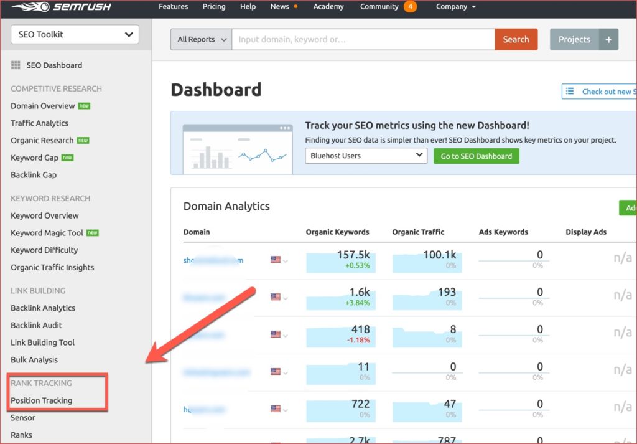Click the Organic Keywords column header
The height and width of the screenshot is (444, 637).
click(337, 232)
